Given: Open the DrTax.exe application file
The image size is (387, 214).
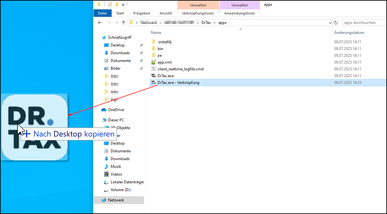Looking at the screenshot, I should 165,76.
